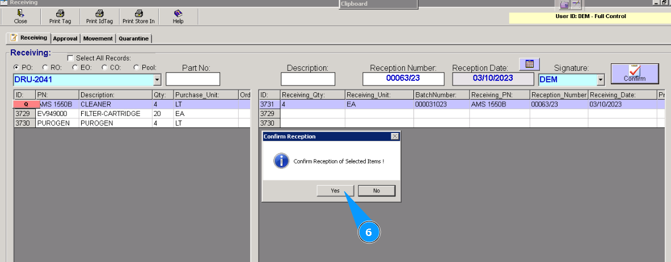
Task: Open the Quarantine tab
Action: point(133,38)
